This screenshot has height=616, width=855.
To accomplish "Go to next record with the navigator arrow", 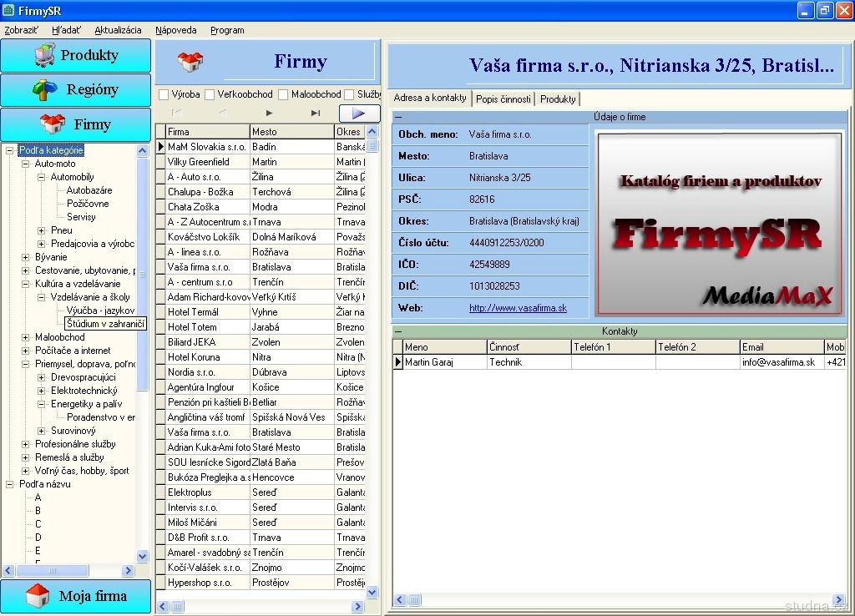I will click(x=269, y=113).
